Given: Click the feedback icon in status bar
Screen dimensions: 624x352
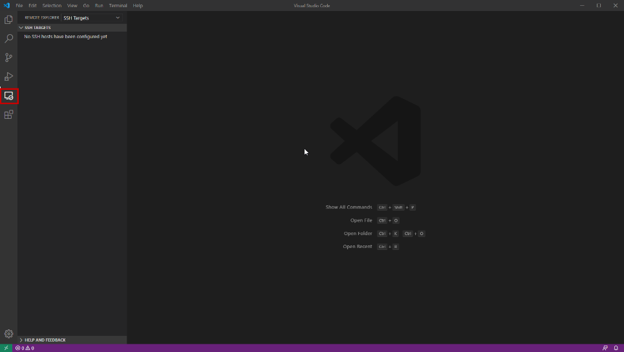Looking at the screenshot, I should coord(605,348).
